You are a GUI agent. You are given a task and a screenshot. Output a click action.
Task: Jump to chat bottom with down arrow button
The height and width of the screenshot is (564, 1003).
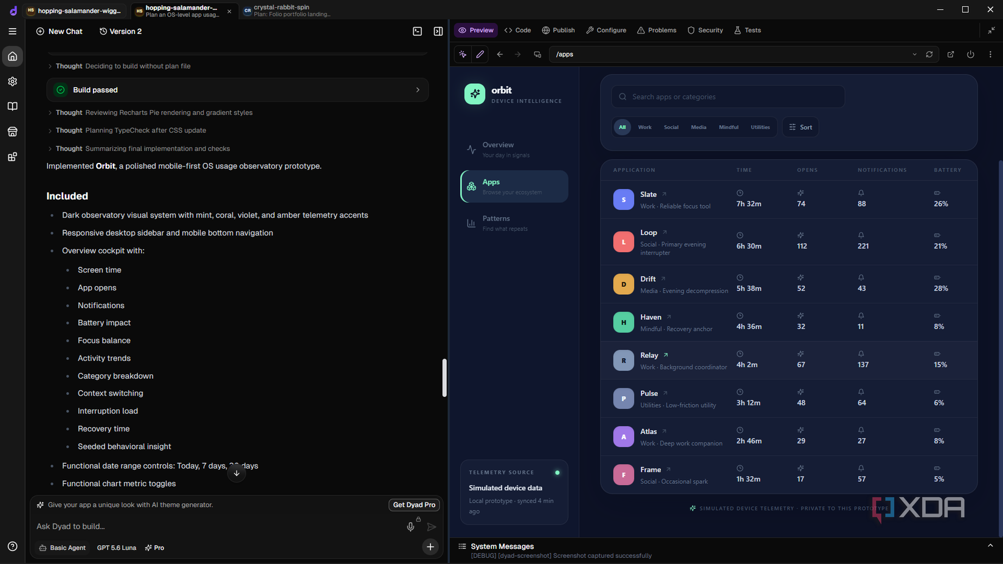click(x=236, y=473)
